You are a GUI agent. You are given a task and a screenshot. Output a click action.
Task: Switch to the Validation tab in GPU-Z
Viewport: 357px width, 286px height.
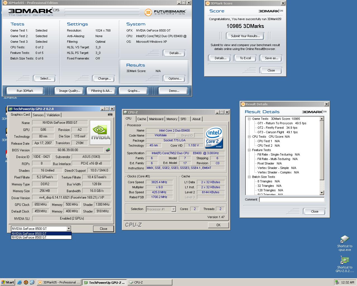coord(53,115)
